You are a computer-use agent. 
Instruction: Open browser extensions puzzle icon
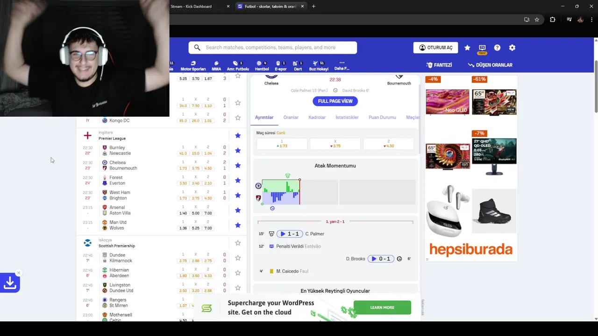click(x=553, y=20)
